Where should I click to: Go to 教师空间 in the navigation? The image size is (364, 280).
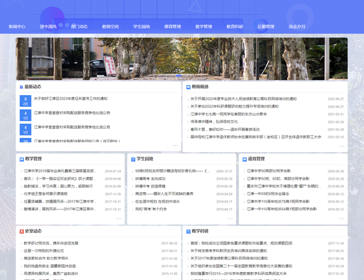110,27
